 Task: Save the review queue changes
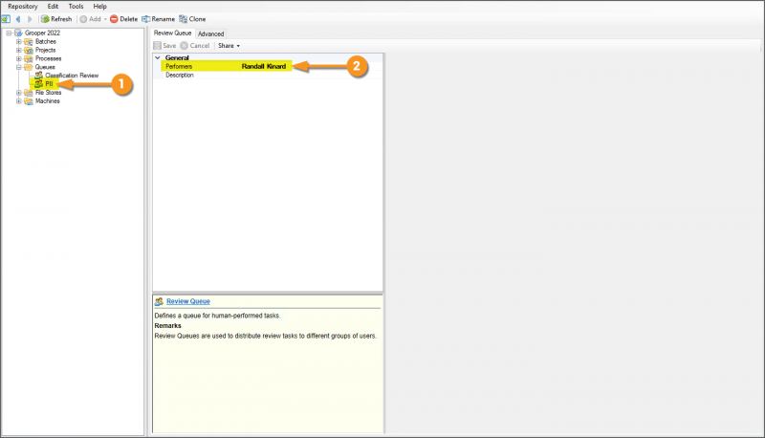pos(164,45)
